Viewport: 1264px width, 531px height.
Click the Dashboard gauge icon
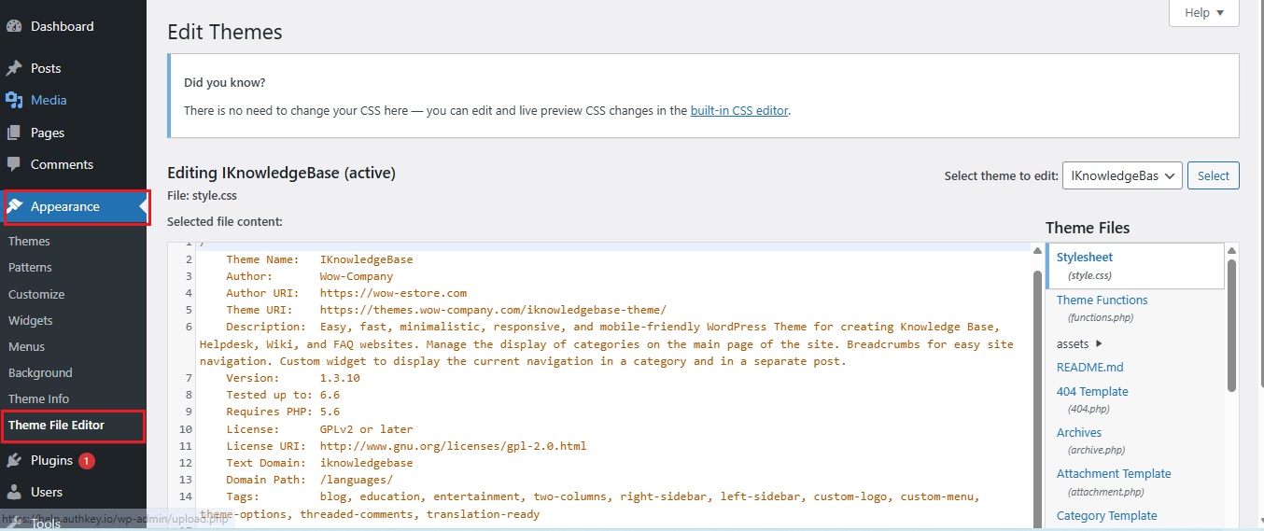click(14, 26)
